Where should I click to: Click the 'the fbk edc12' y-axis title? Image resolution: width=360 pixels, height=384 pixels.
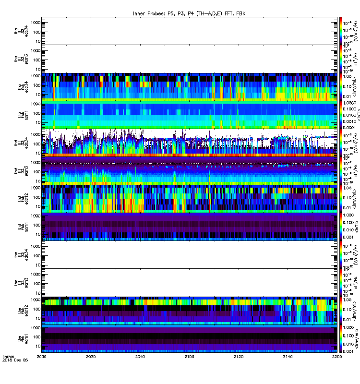(x=23, y=311)
